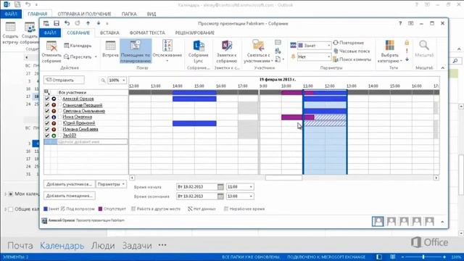Viewport: 464px width, 261px height.
Task: Set high importance exclamation mark
Action: pyautogui.click(x=407, y=51)
